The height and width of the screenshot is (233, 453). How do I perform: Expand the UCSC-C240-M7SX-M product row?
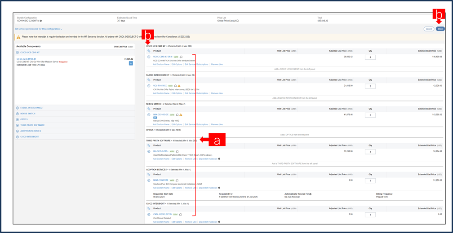[149, 57]
